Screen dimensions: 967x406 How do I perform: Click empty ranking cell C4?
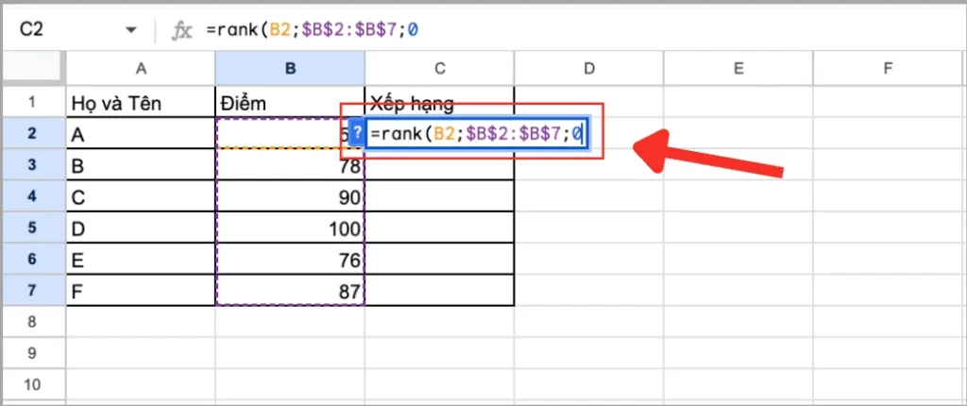439,196
